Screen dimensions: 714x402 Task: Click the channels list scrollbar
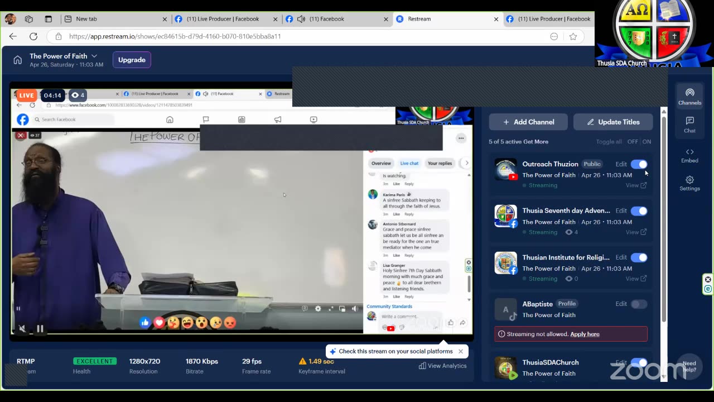[663, 218]
